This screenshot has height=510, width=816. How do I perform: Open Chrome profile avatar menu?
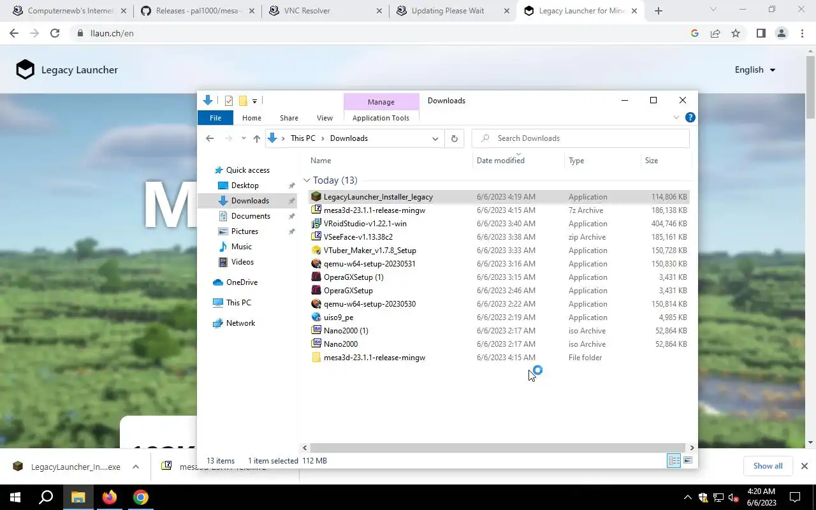pos(781,33)
